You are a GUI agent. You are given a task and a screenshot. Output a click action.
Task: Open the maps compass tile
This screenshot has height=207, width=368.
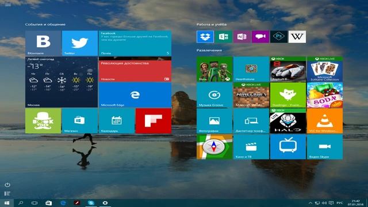(x=214, y=147)
